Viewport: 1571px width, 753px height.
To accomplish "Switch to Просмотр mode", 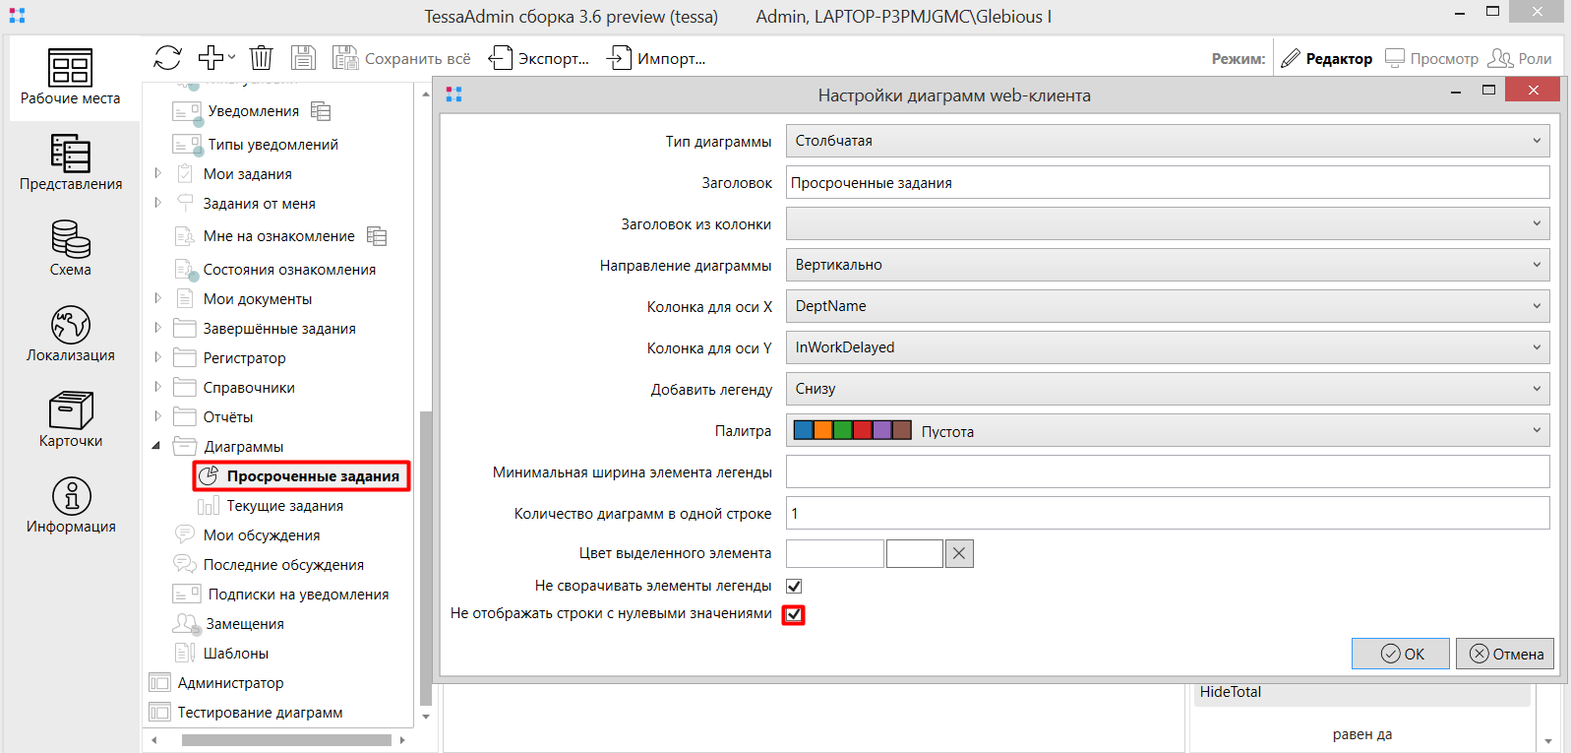I will point(1432,59).
